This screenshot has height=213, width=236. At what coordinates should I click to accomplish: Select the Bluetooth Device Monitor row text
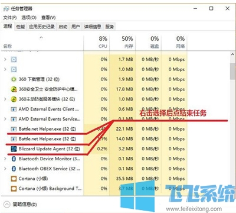[50, 159]
